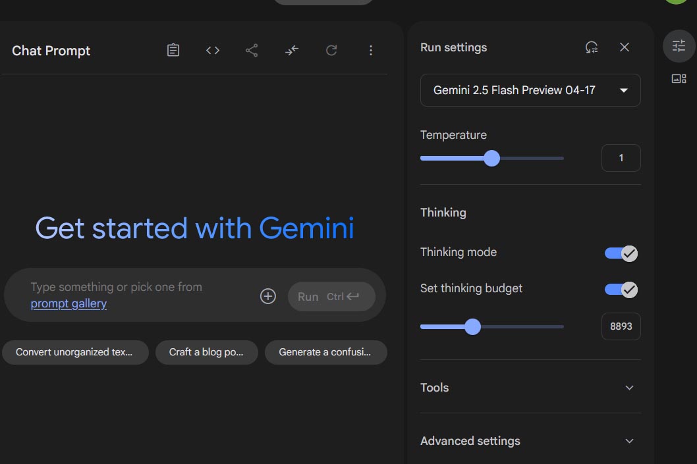The height and width of the screenshot is (464, 697).
Task: Expand the Tools section
Action: (x=530, y=388)
